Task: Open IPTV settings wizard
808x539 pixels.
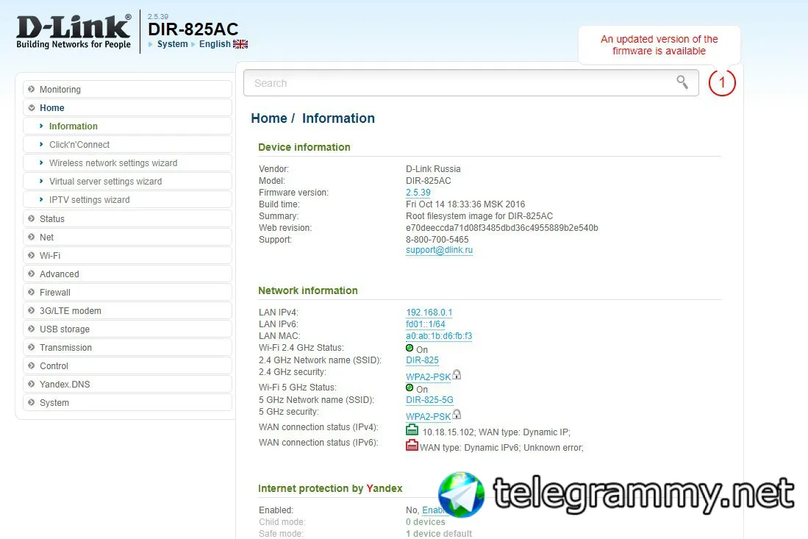Action: [x=127, y=200]
